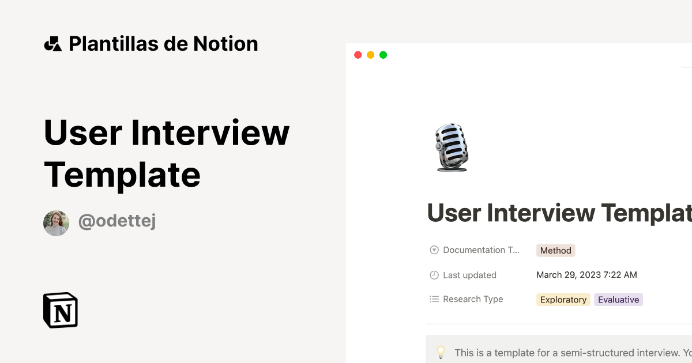
Task: Open the @odettej author profile link
Action: pyautogui.click(x=117, y=222)
